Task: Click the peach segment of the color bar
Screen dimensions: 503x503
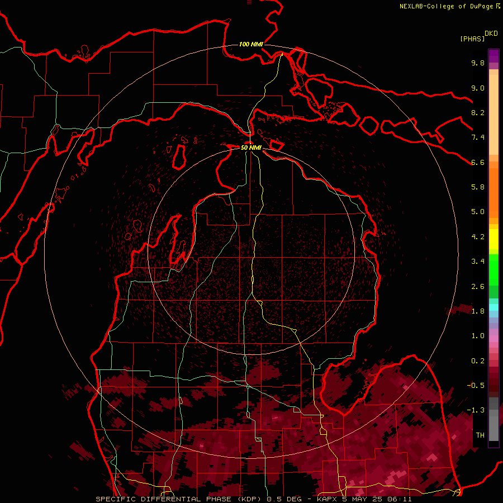Action: (x=493, y=115)
